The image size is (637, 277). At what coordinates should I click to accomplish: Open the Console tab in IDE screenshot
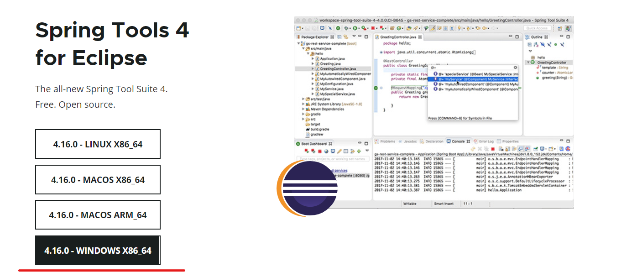click(x=458, y=141)
